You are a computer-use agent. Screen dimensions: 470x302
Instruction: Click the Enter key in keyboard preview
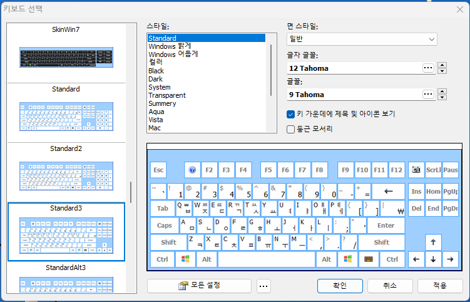pos(386,226)
